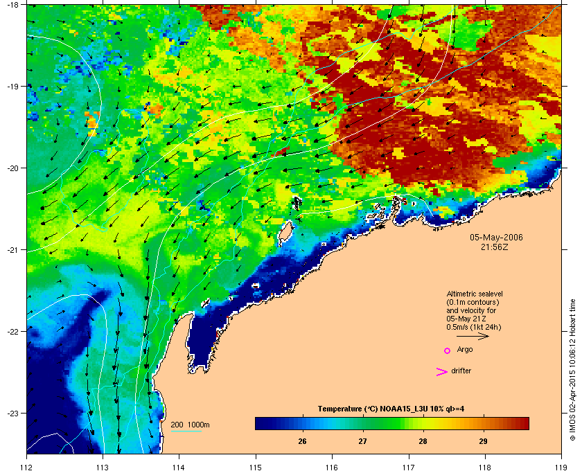Click the temperature color bar at 28
The width and height of the screenshot is (582, 471).
pyautogui.click(x=423, y=423)
